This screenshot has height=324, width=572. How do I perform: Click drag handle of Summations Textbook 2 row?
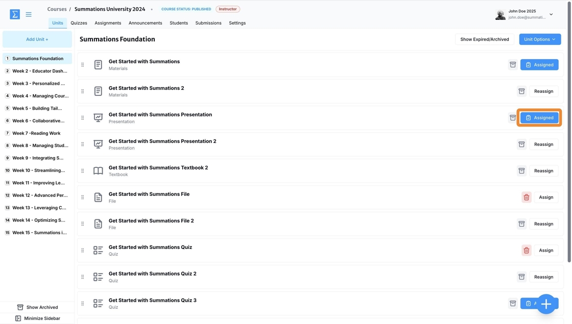tap(82, 170)
